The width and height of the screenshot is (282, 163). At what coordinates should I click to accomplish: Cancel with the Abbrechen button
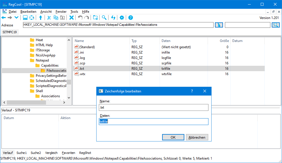[197, 137]
